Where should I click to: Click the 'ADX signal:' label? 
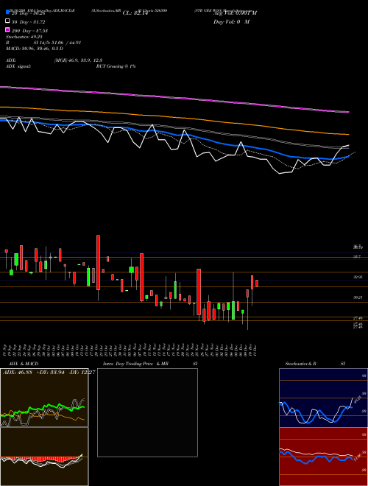[18, 66]
